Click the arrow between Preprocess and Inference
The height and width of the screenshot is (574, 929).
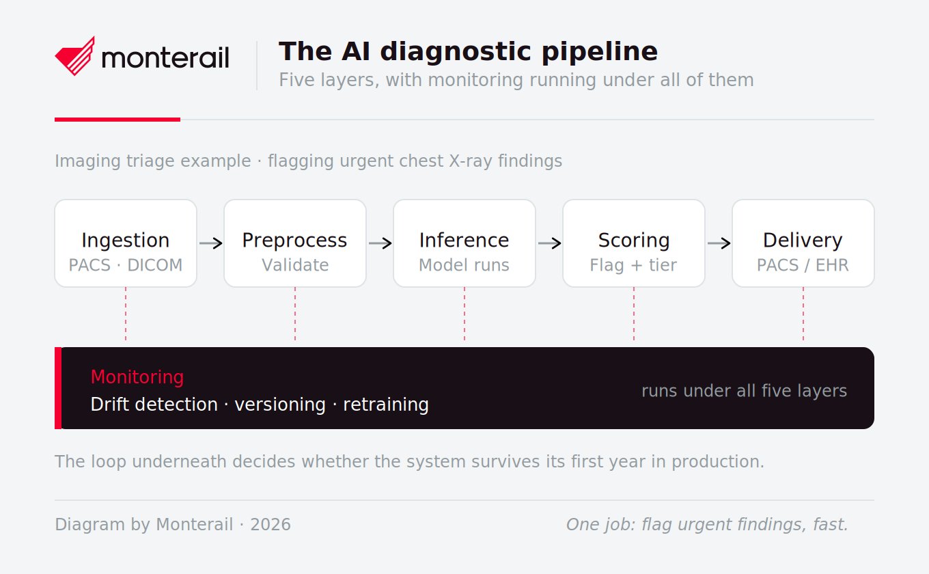[380, 243]
